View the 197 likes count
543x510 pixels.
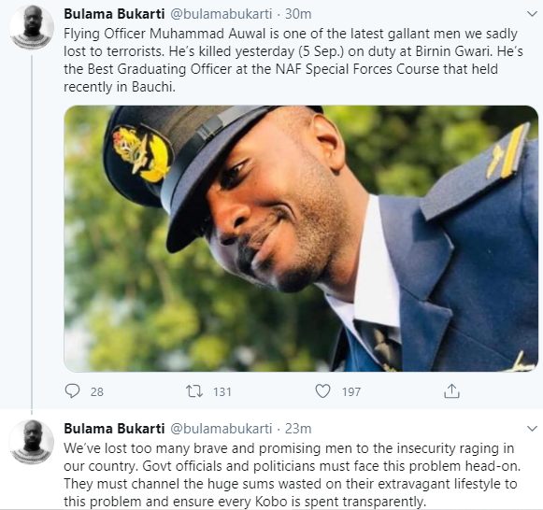351,391
